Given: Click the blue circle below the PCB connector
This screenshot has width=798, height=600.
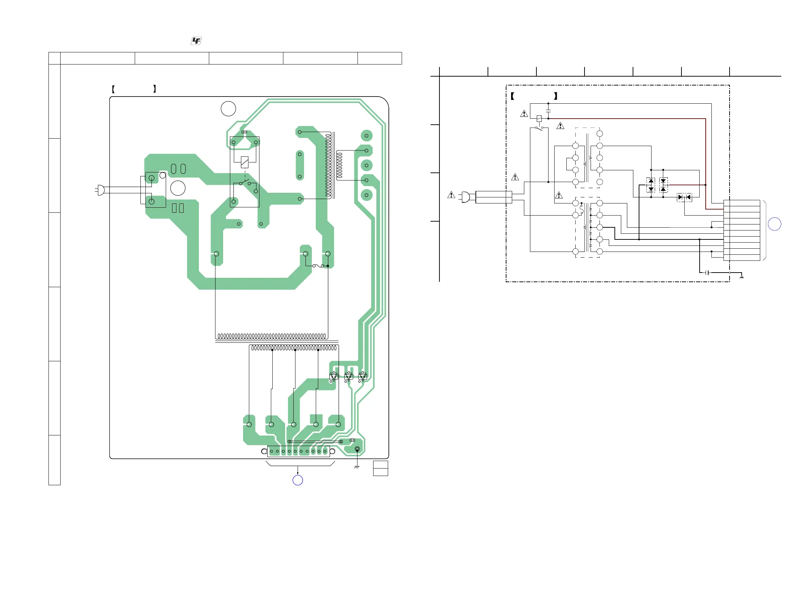Looking at the screenshot, I should 298,480.
